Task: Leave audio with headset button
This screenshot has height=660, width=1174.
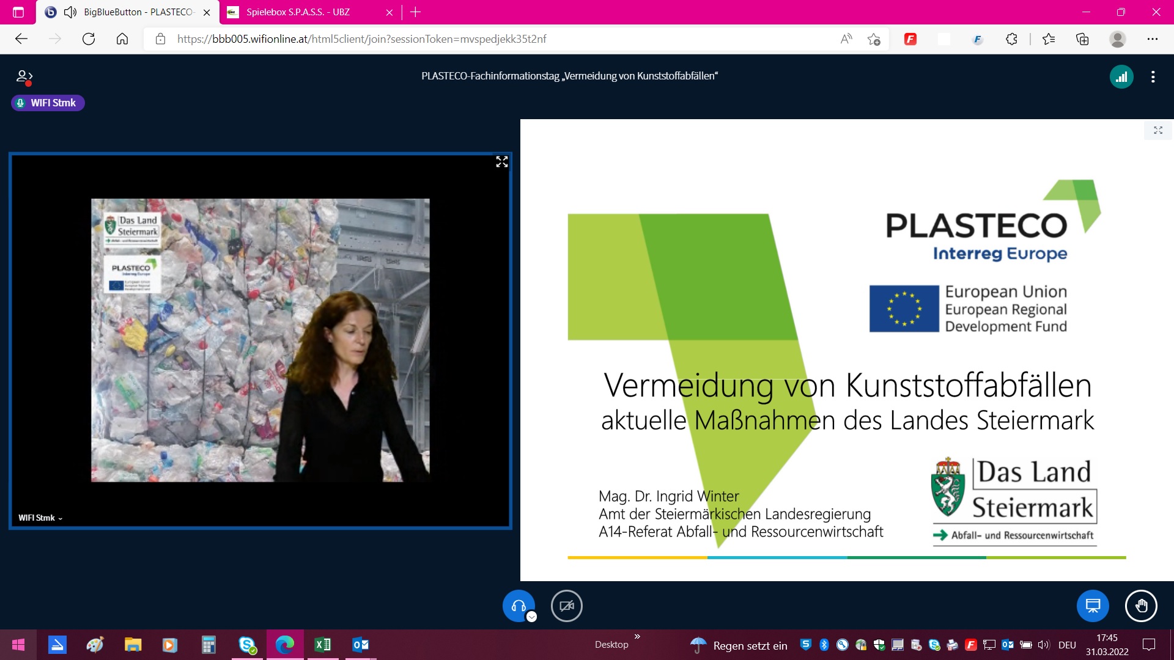Action: (519, 606)
